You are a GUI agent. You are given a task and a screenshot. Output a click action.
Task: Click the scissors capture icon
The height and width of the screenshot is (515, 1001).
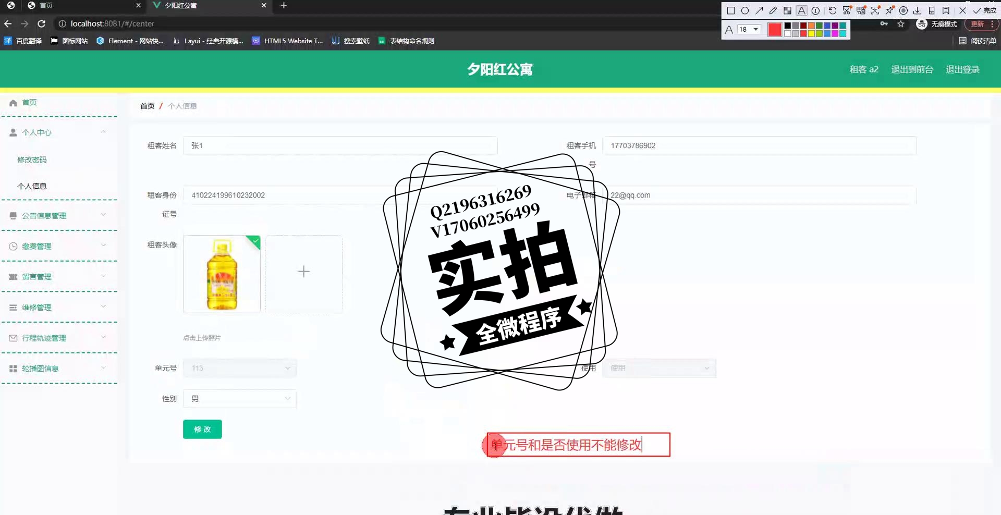point(847,10)
